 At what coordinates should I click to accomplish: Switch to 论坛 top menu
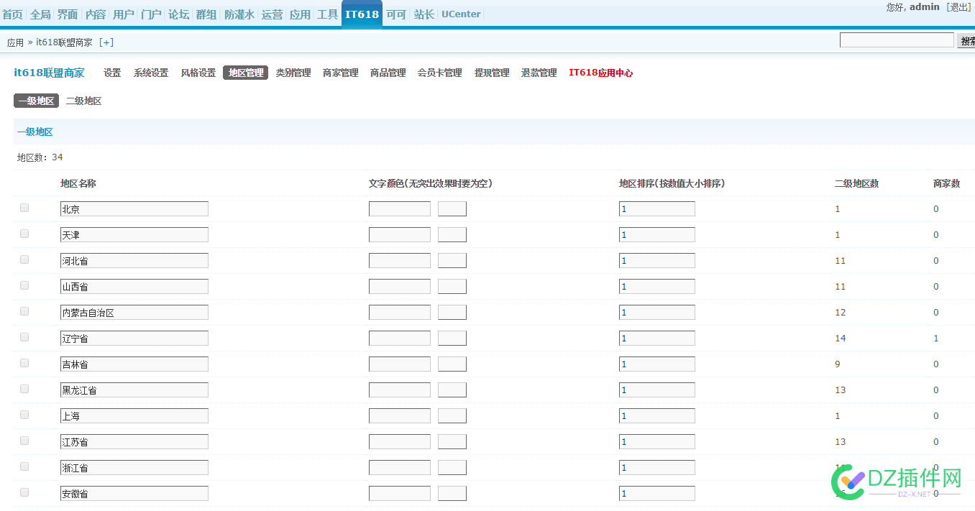tap(178, 14)
